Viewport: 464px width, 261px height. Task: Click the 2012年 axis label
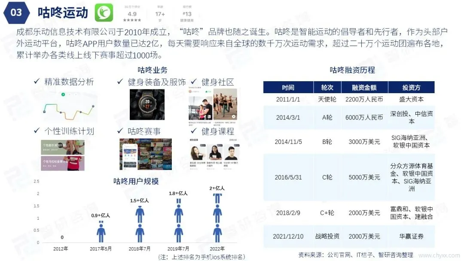click(x=61, y=249)
